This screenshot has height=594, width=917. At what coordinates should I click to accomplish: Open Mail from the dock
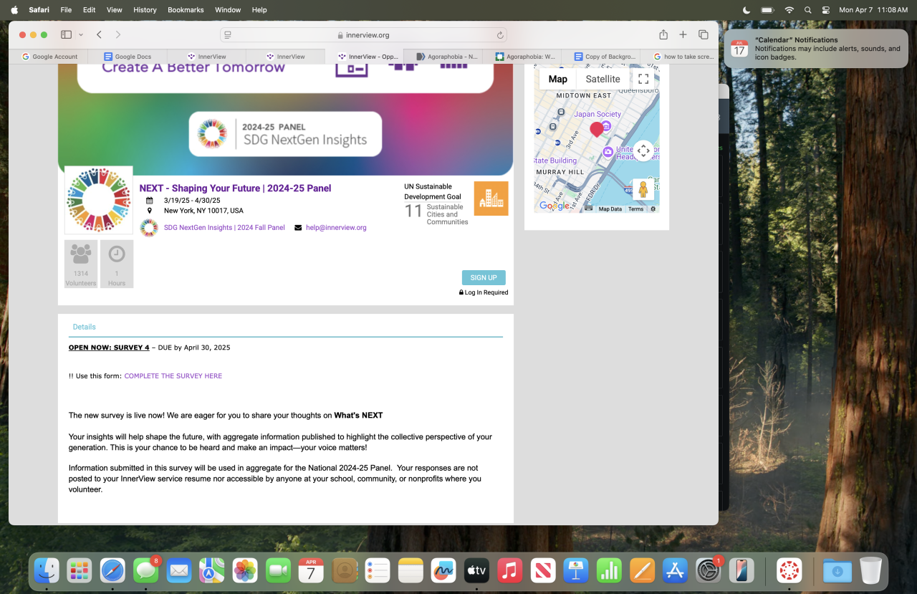[x=178, y=570]
